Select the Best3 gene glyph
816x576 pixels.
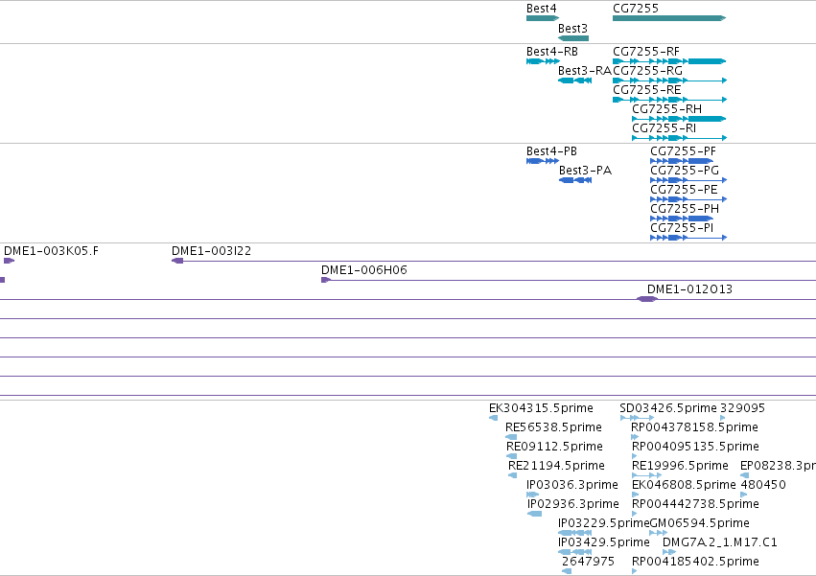(x=573, y=38)
